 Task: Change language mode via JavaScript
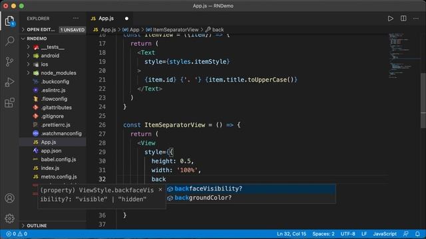[x=385, y=234]
